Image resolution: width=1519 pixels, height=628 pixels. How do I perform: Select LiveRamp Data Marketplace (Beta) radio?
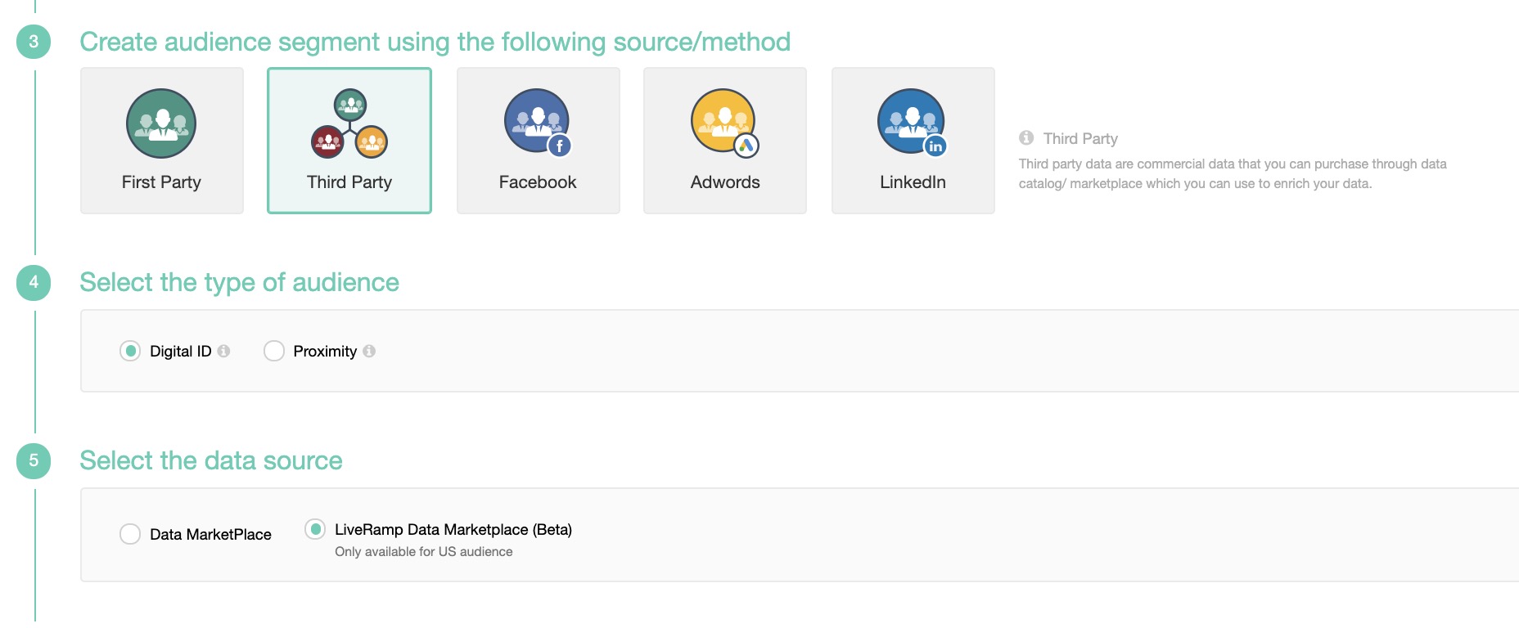(315, 529)
